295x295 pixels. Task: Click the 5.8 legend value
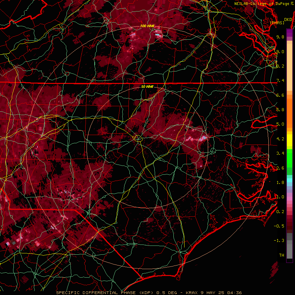[280, 110]
